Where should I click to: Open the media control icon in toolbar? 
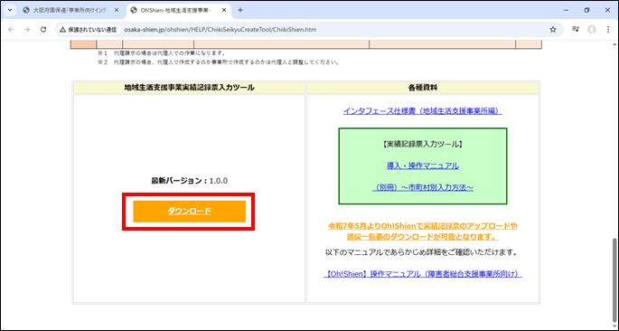[576, 30]
